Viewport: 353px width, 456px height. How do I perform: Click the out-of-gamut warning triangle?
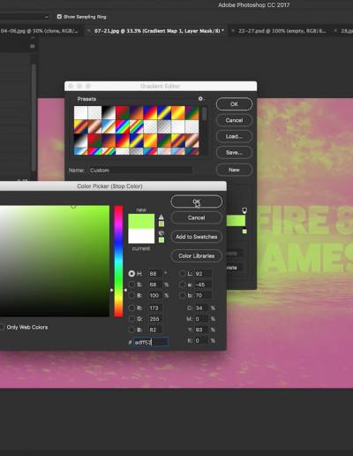[161, 217]
